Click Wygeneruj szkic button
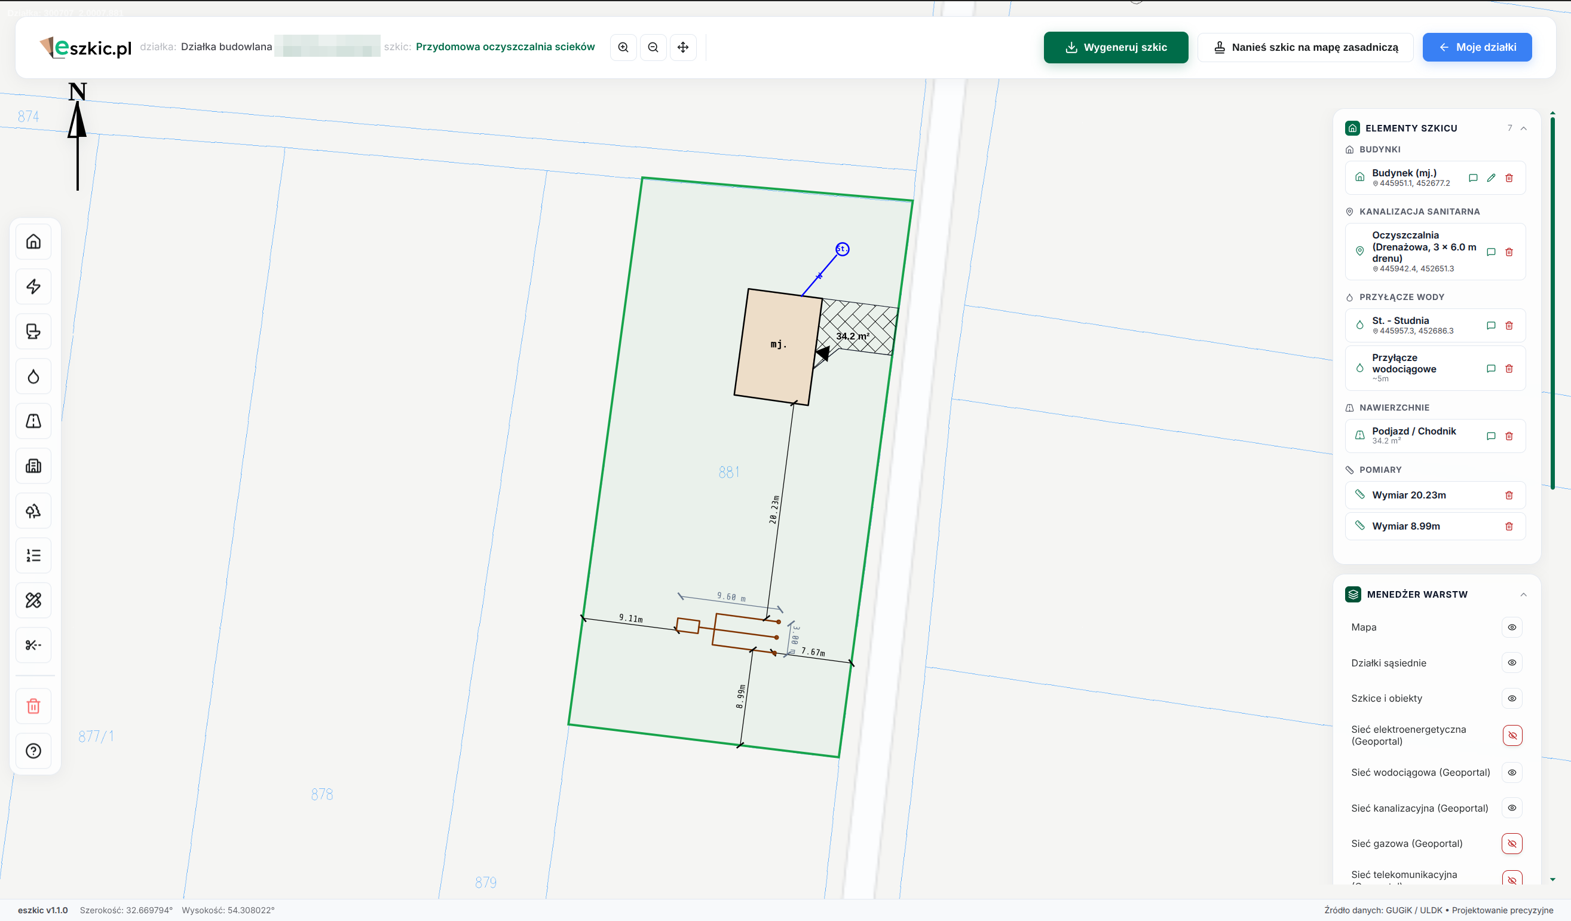The height and width of the screenshot is (921, 1571). [x=1116, y=47]
